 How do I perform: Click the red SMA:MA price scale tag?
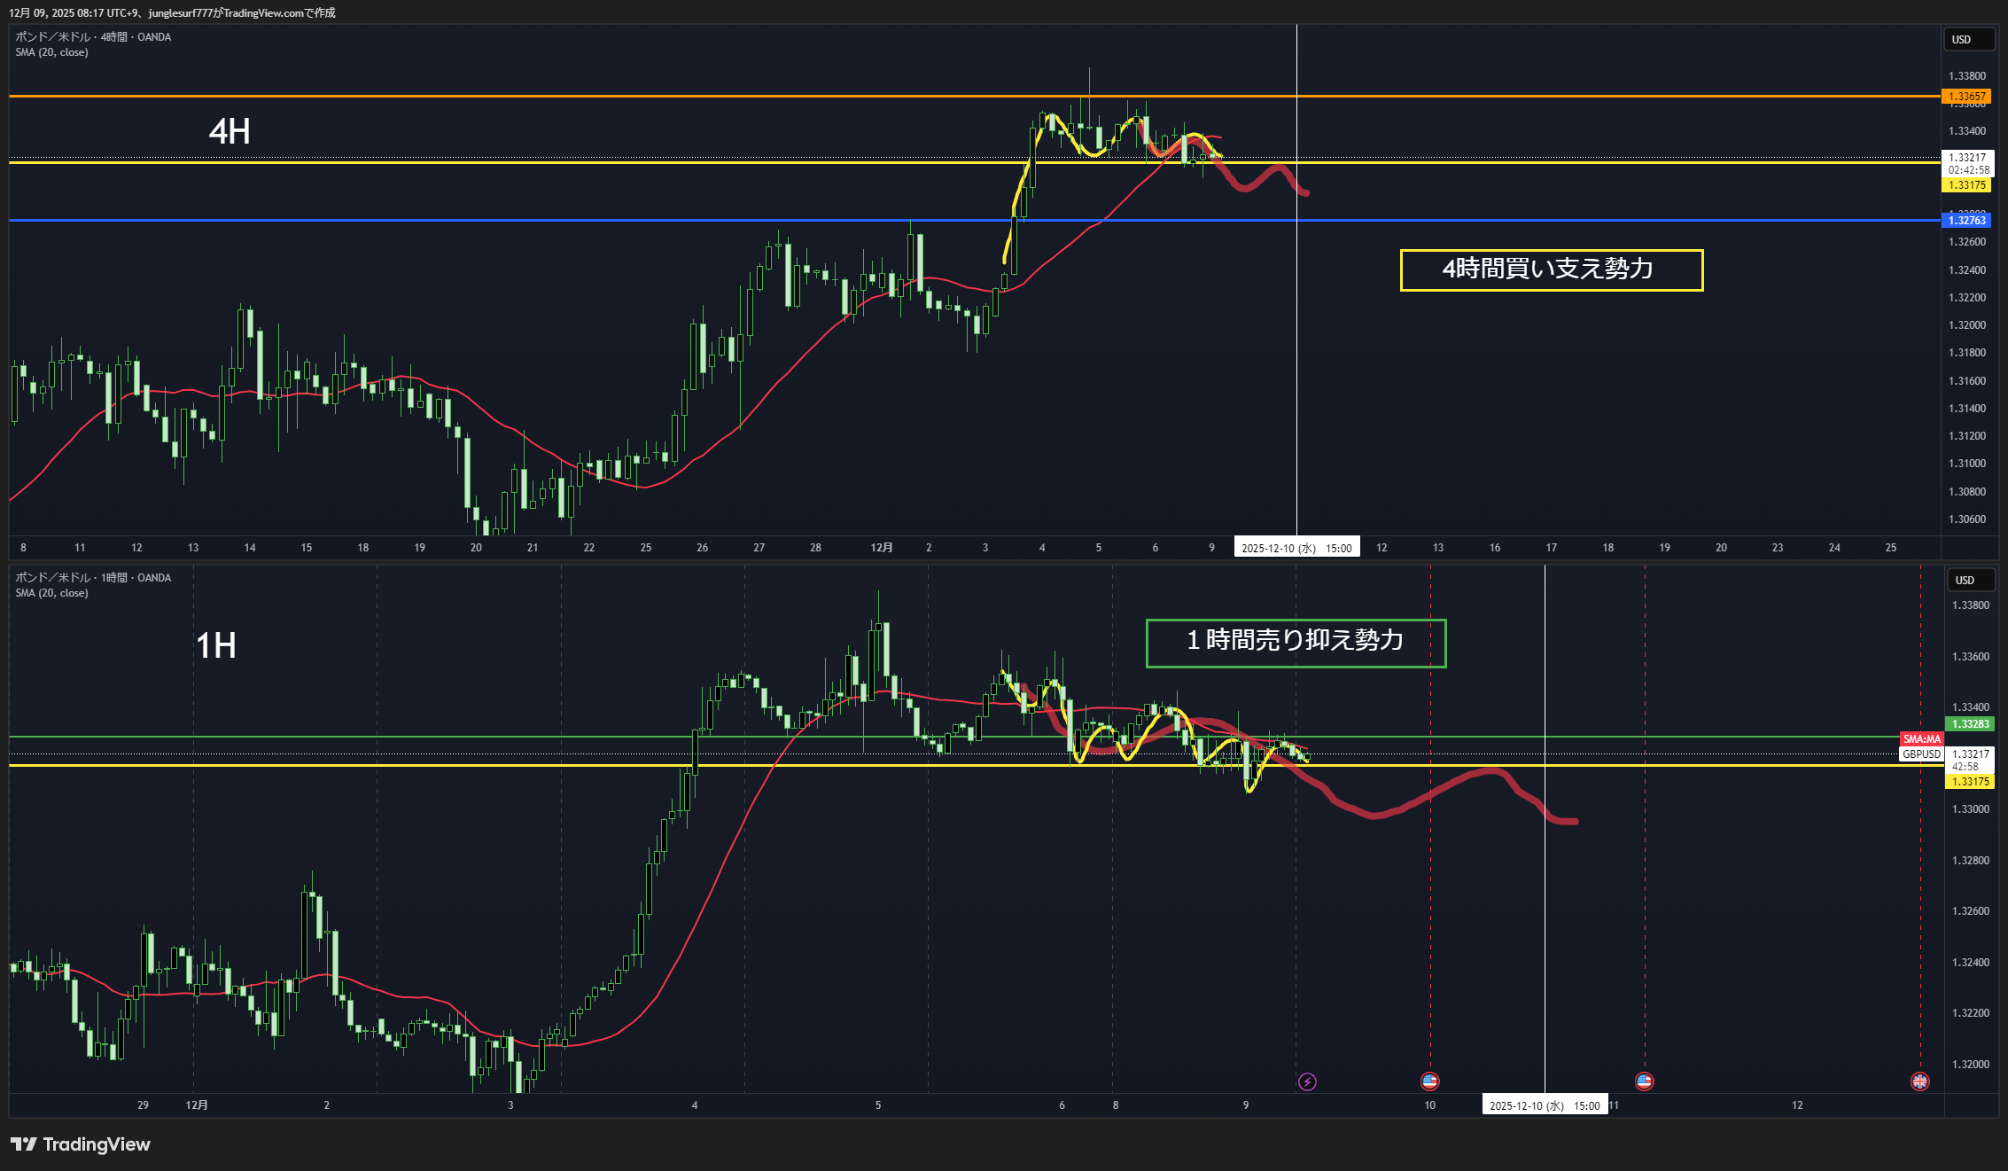[x=1921, y=739]
